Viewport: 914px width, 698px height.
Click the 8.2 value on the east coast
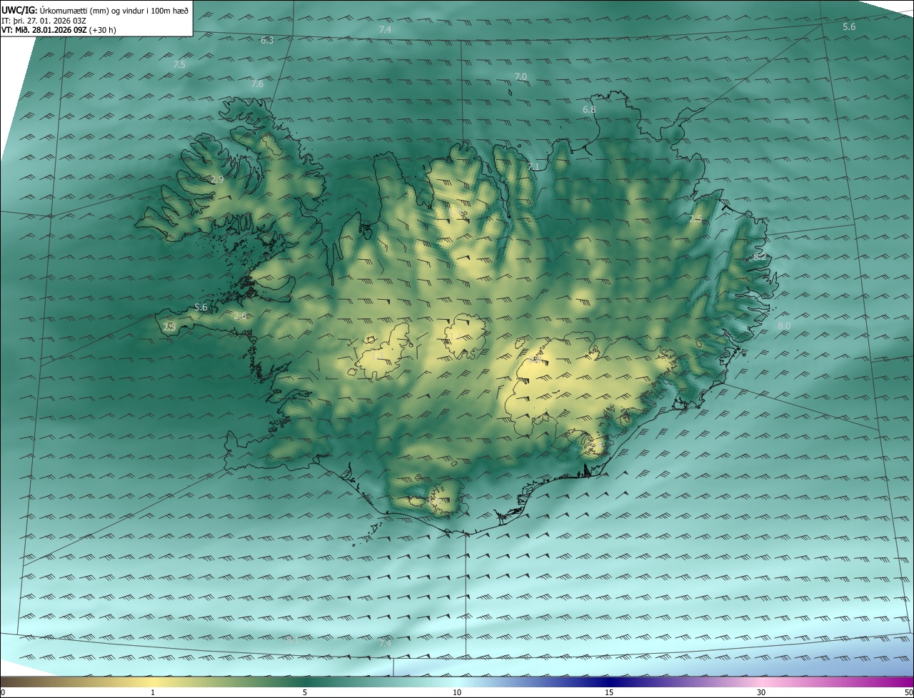pos(760,256)
